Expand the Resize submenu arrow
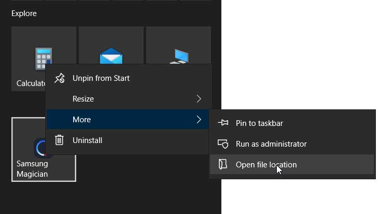 point(199,99)
